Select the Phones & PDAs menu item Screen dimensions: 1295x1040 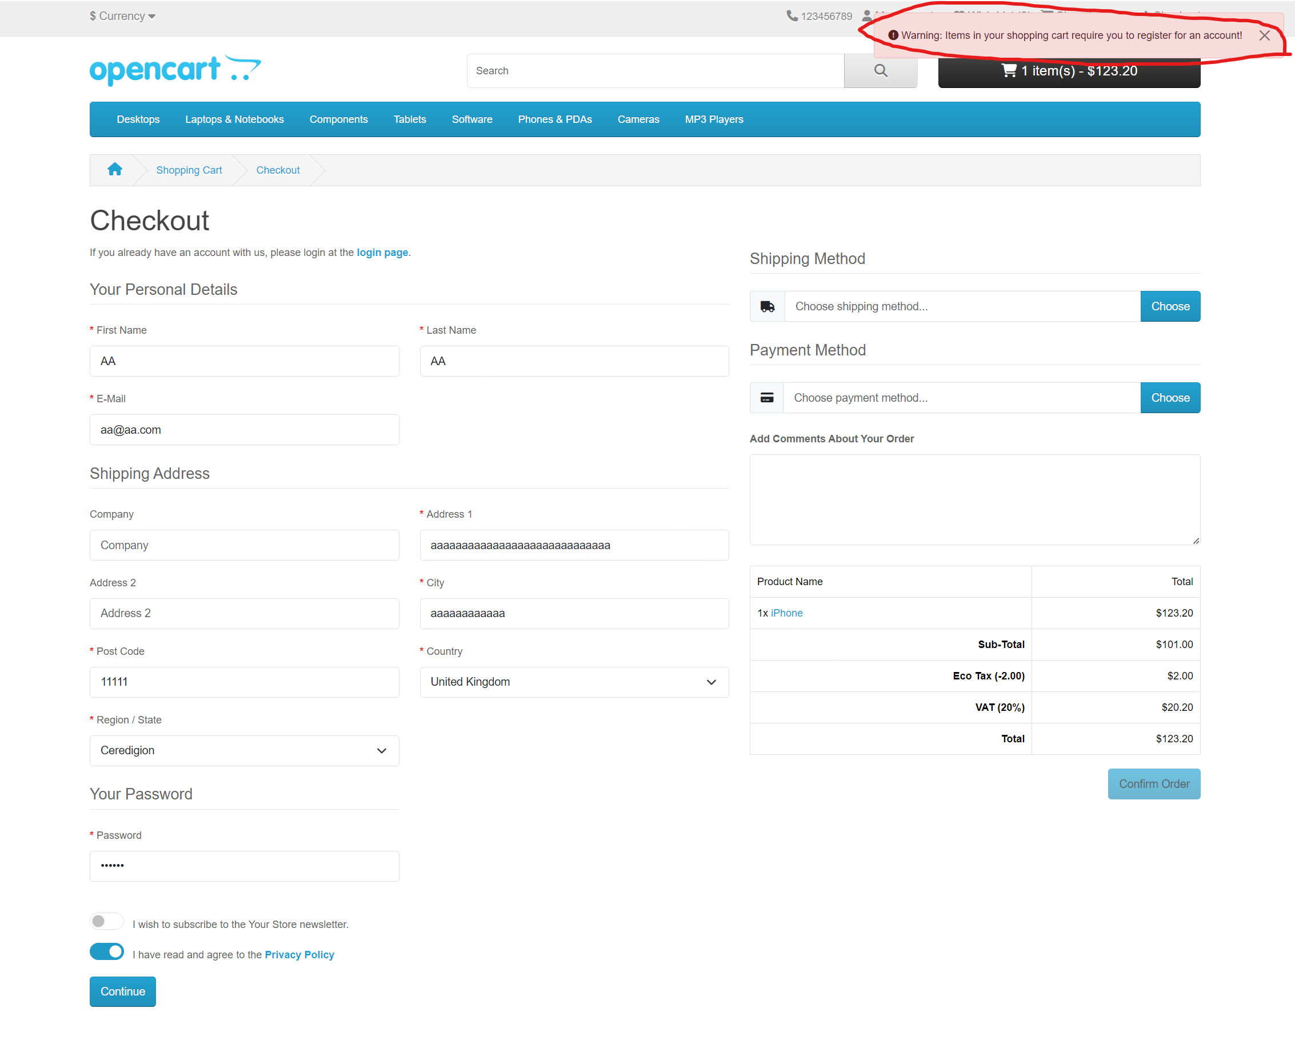(x=554, y=119)
